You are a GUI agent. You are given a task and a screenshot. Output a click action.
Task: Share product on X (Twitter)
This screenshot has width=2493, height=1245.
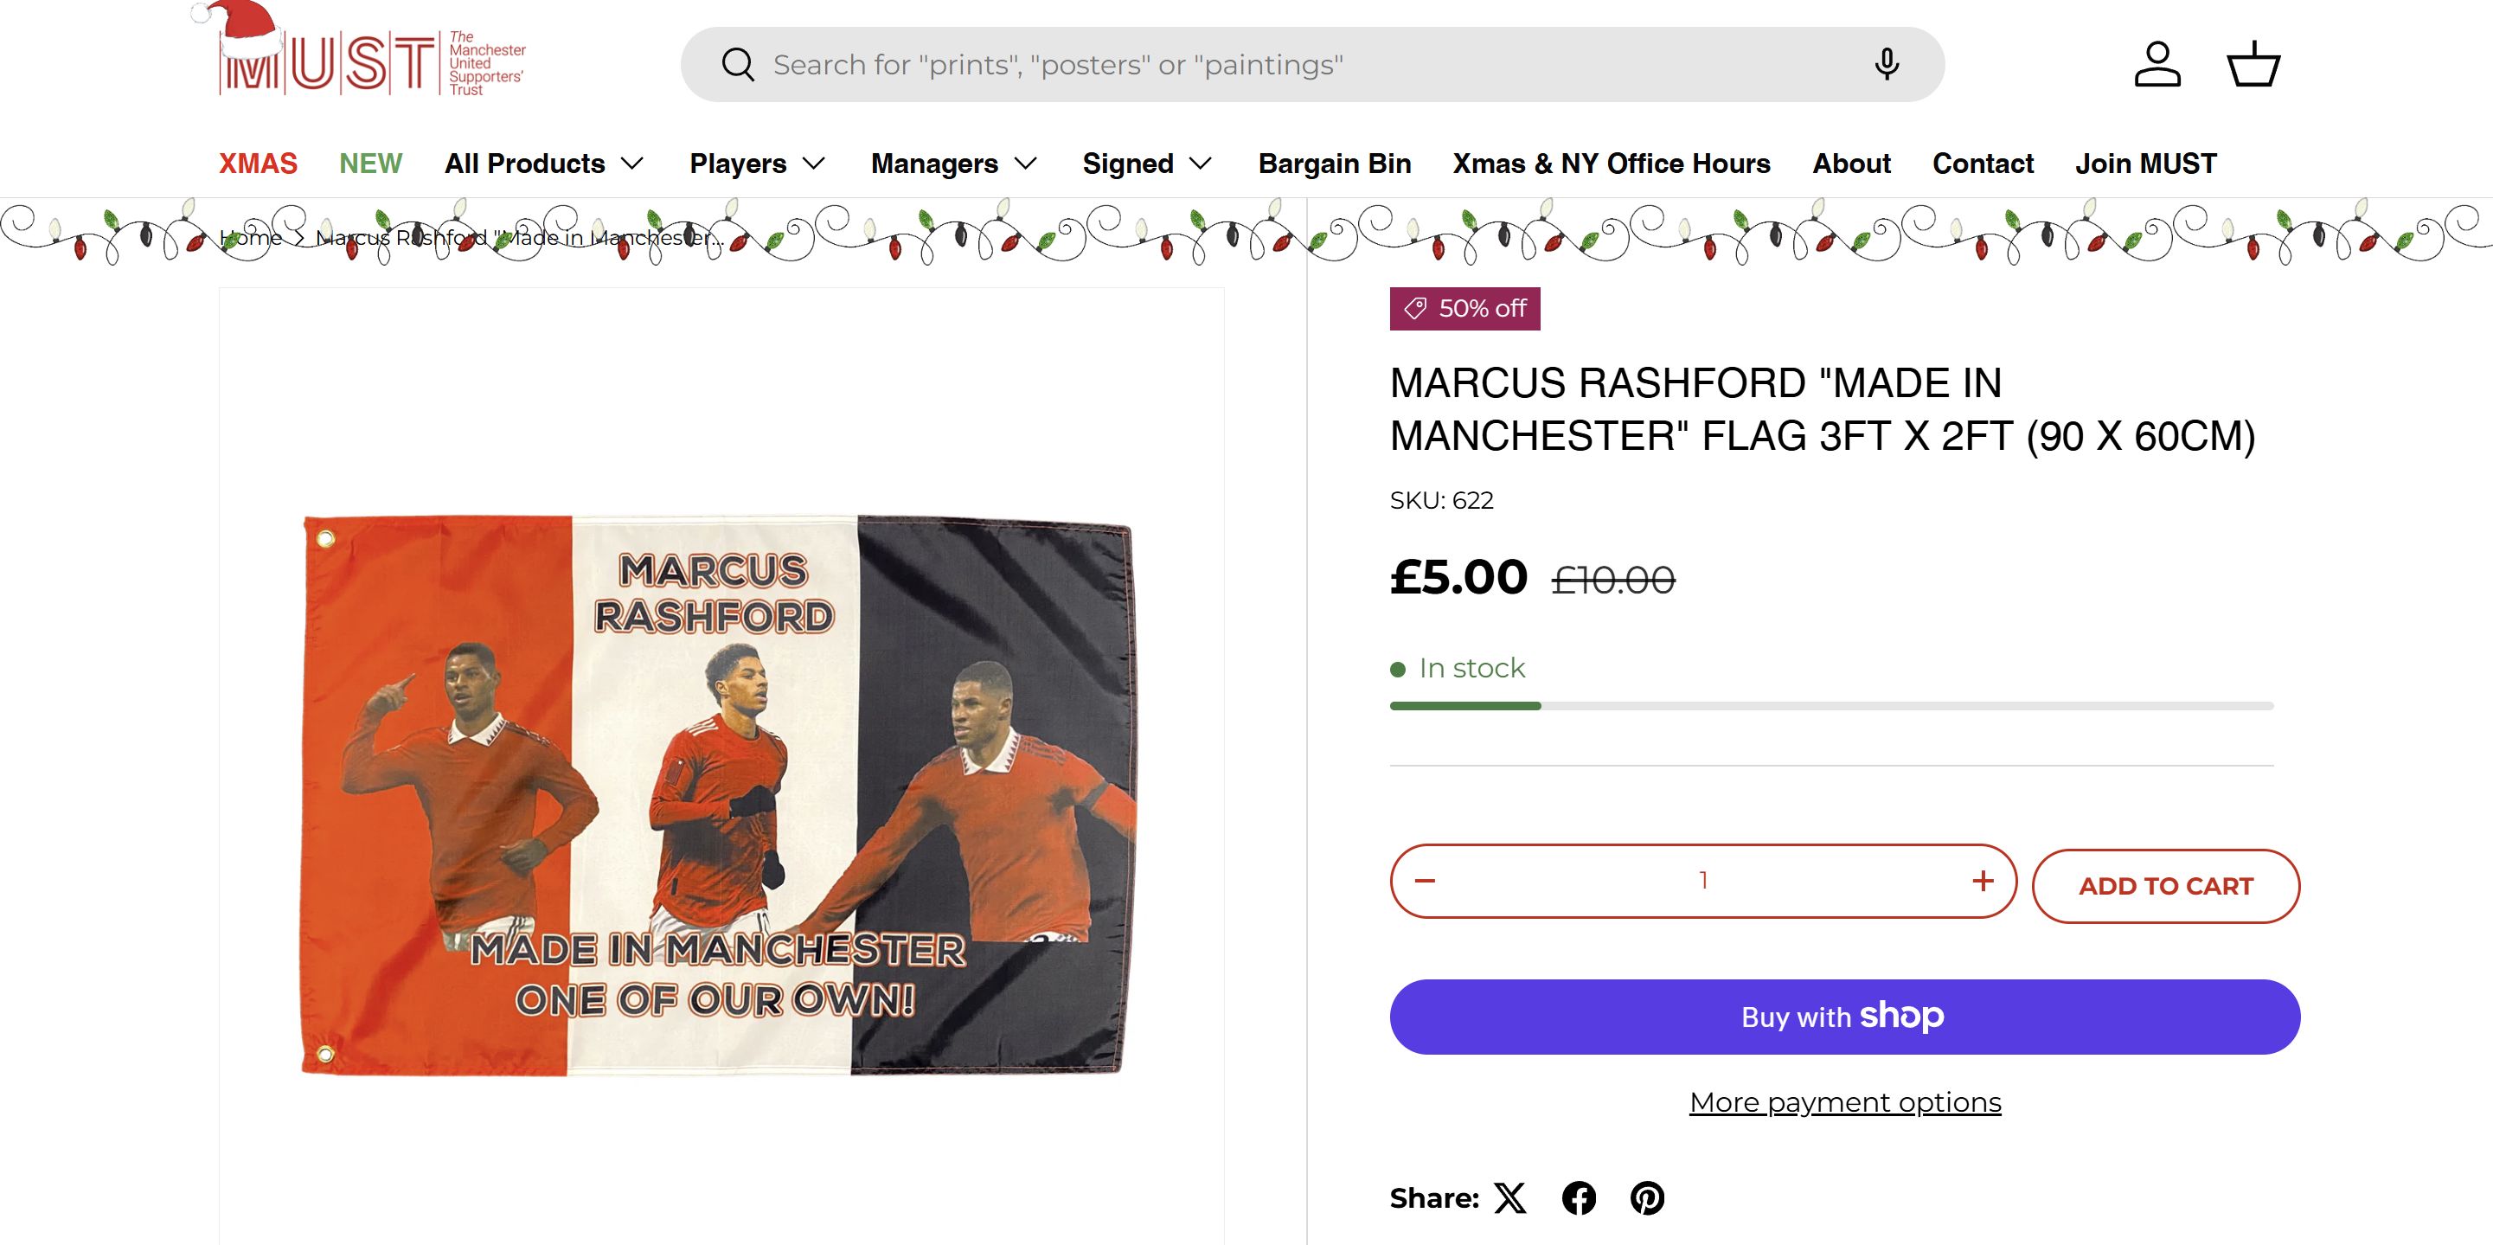[1509, 1198]
